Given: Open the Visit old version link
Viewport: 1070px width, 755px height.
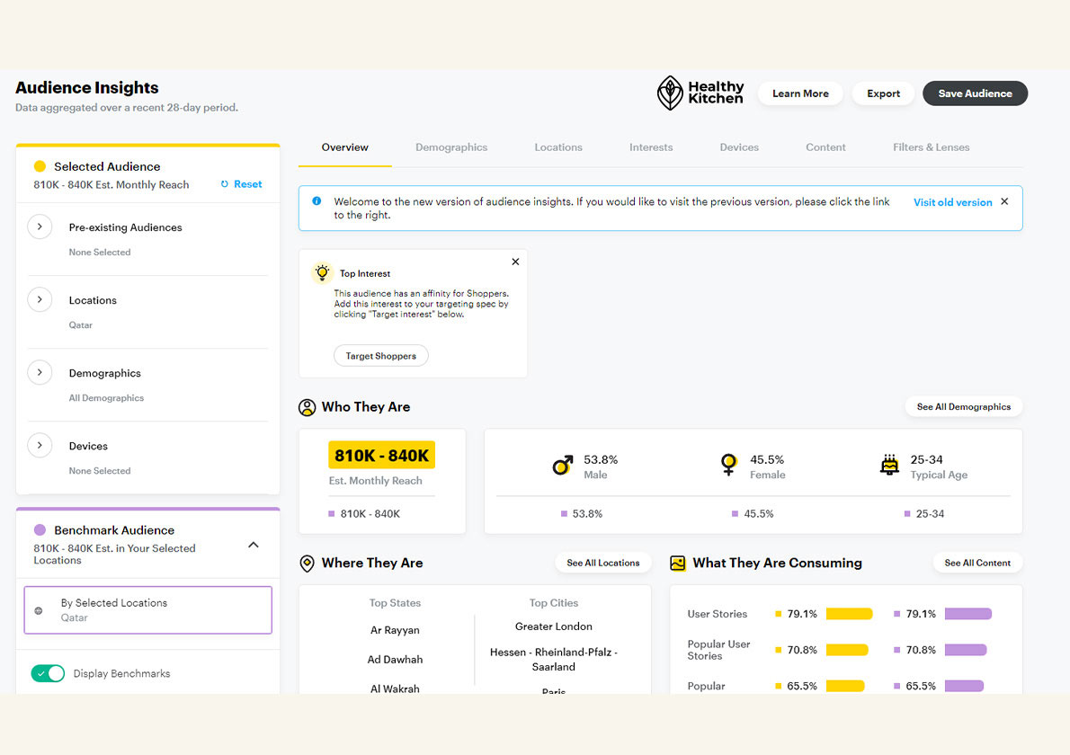Looking at the screenshot, I should tap(952, 202).
